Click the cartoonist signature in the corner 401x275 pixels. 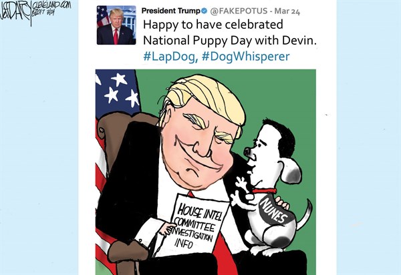tap(16, 13)
